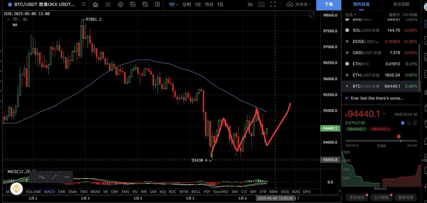The width and height of the screenshot is (427, 203).
Task: Enable the BOLL indicator
Action: pyautogui.click(x=196, y=192)
